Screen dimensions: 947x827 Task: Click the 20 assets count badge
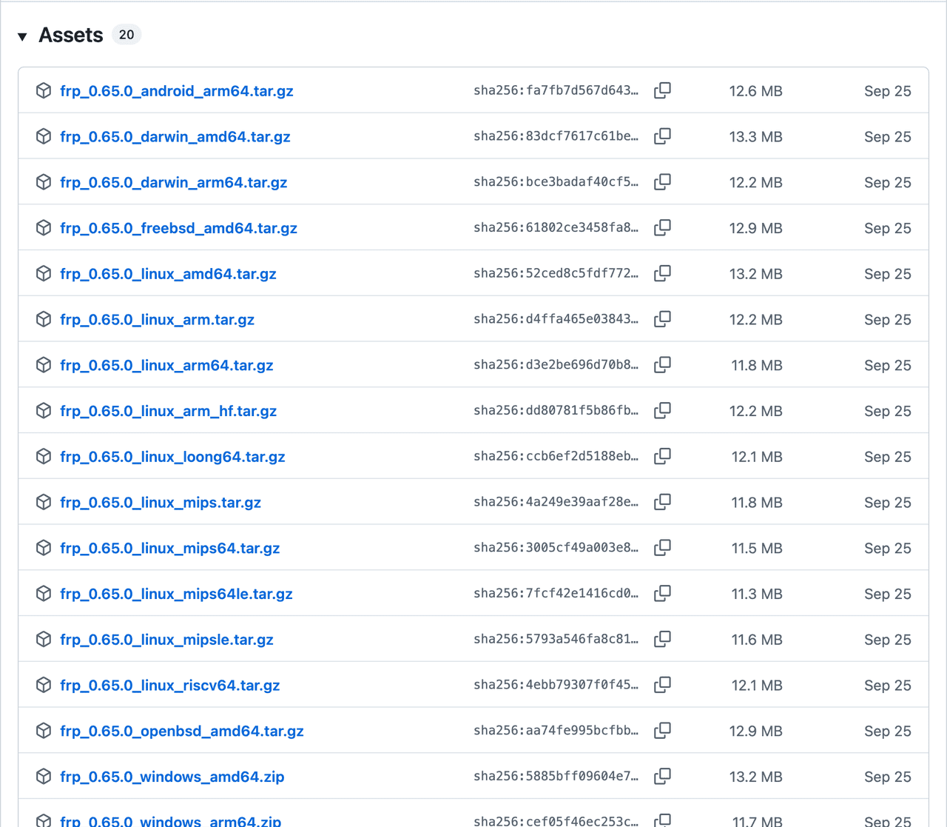point(126,34)
